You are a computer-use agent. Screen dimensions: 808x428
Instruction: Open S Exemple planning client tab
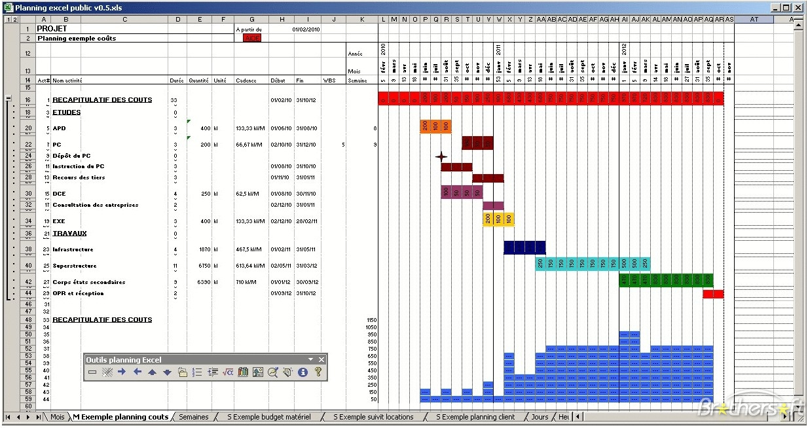pyautogui.click(x=476, y=417)
